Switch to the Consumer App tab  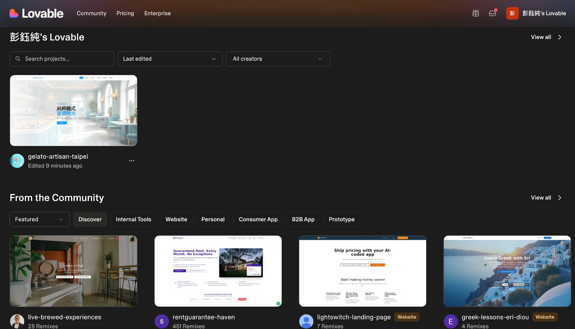pyautogui.click(x=258, y=220)
